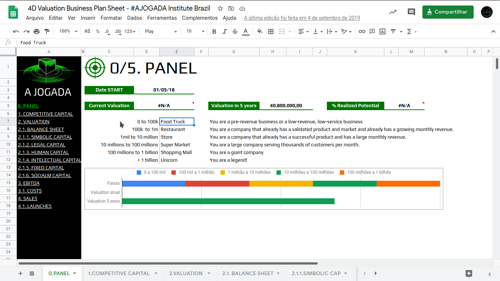Open the 0.PANEL tab dropdown arrow

pos(75,273)
